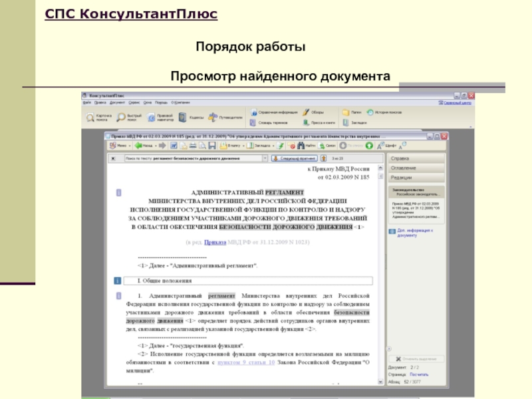Open Правовой навигатор

[152, 118]
